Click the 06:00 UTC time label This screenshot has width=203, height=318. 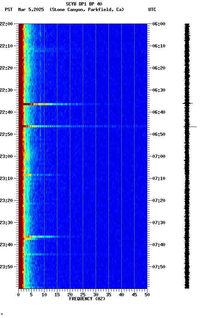[159, 24]
